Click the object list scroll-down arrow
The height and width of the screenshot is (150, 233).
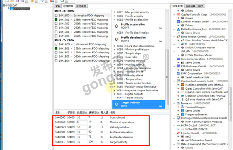click(x=167, y=107)
